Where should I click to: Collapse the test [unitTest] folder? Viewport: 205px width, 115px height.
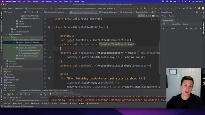click(7, 34)
